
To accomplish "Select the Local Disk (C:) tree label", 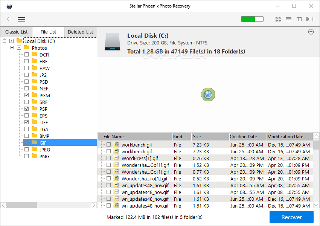I will (40, 41).
